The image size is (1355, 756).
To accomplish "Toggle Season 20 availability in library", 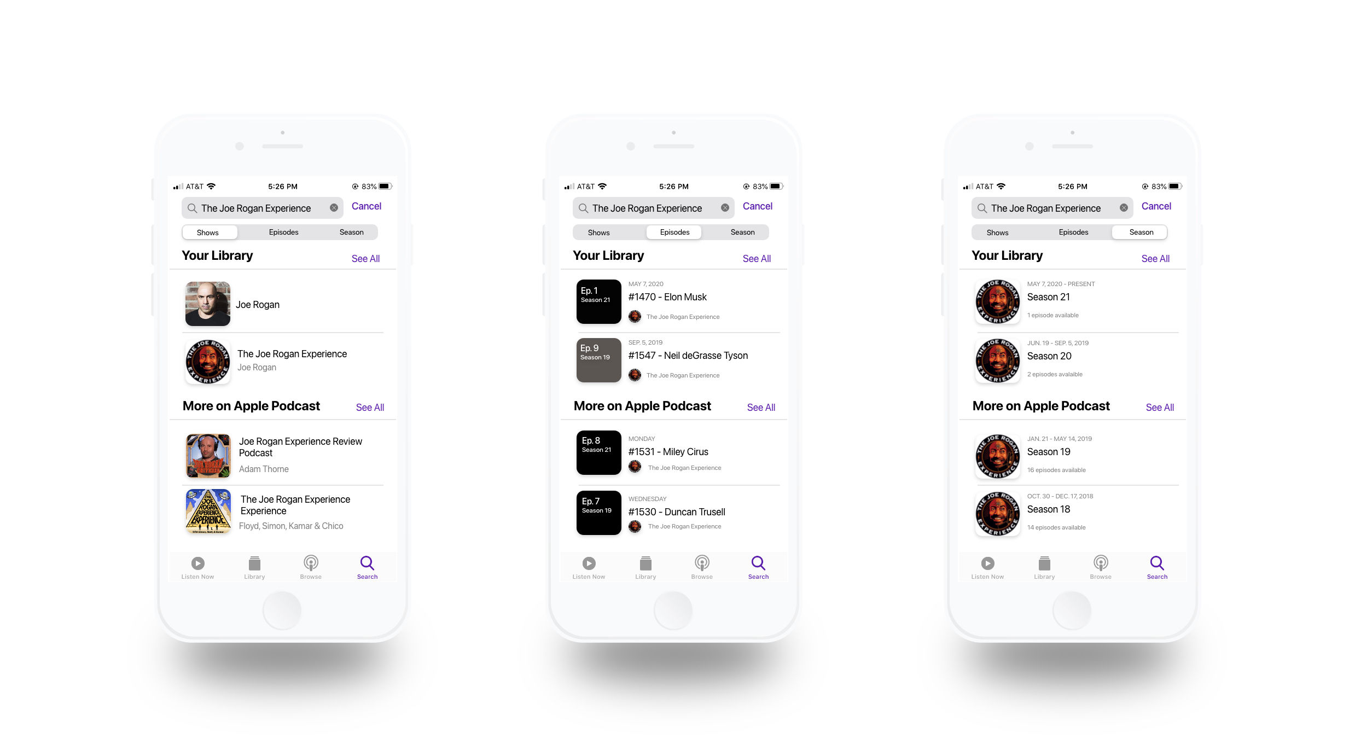I will 1071,361.
